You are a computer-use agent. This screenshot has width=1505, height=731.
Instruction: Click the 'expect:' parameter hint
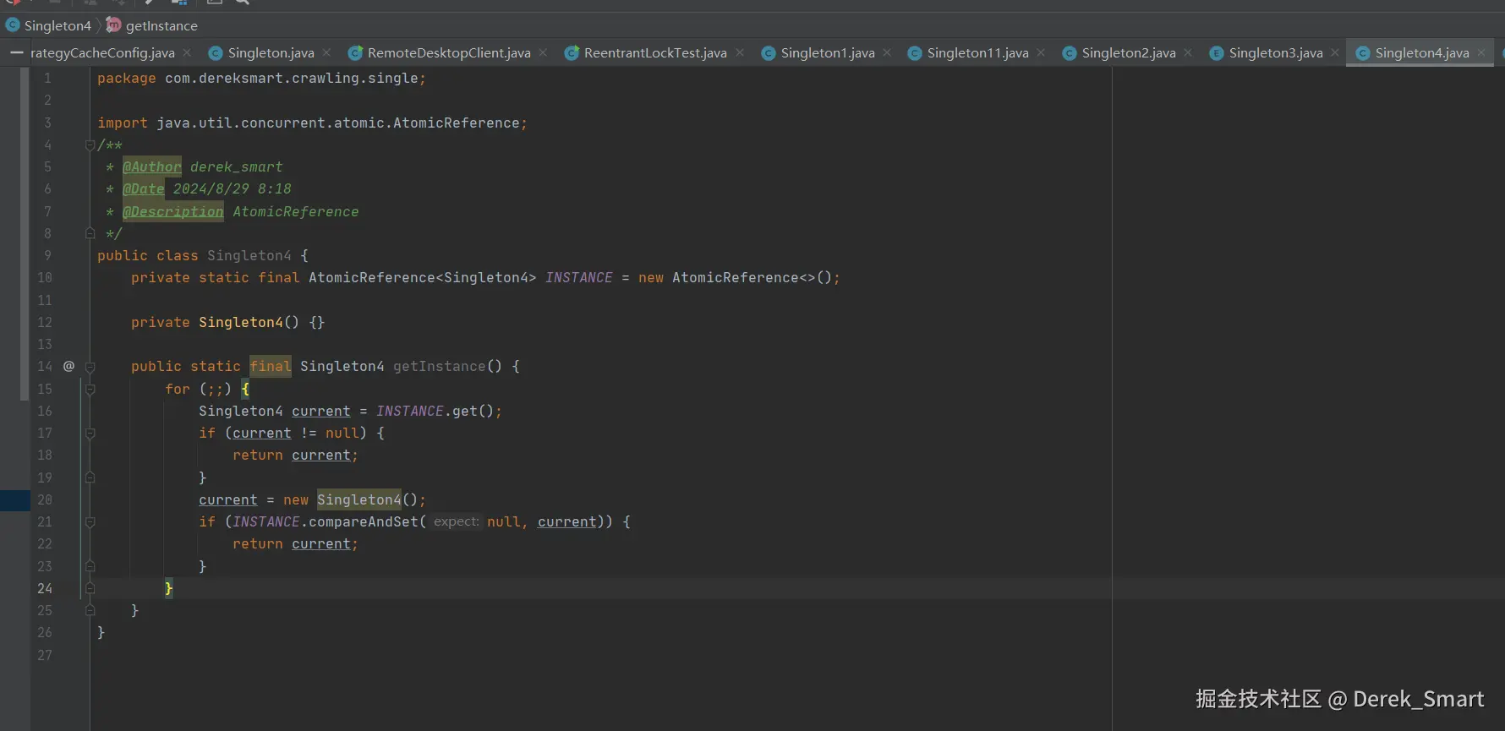[x=457, y=521]
